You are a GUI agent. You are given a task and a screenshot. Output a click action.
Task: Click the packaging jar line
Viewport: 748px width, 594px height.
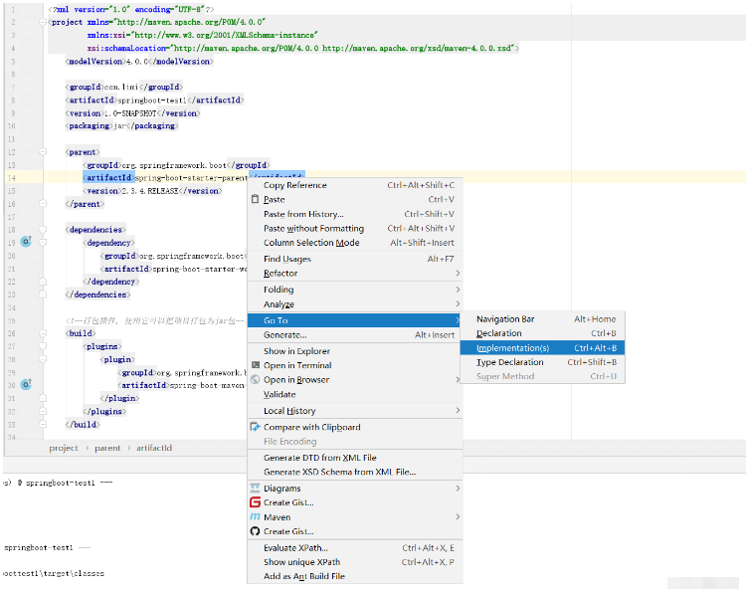121,126
